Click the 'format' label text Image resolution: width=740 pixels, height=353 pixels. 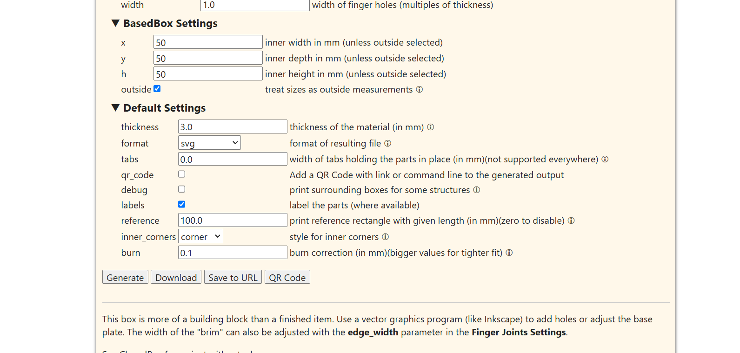point(135,143)
